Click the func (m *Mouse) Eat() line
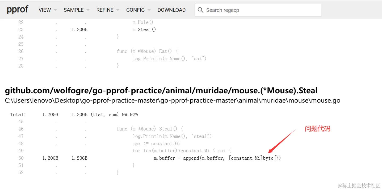Image resolution: width=382 pixels, height=190 pixels. click(x=147, y=51)
